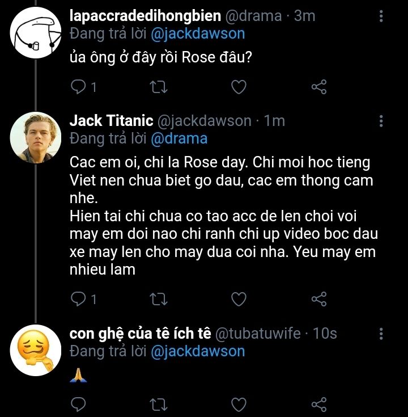The width and height of the screenshot is (408, 417).
Task: Open lapaccradedihongbien's avatar
Action: click(36, 33)
